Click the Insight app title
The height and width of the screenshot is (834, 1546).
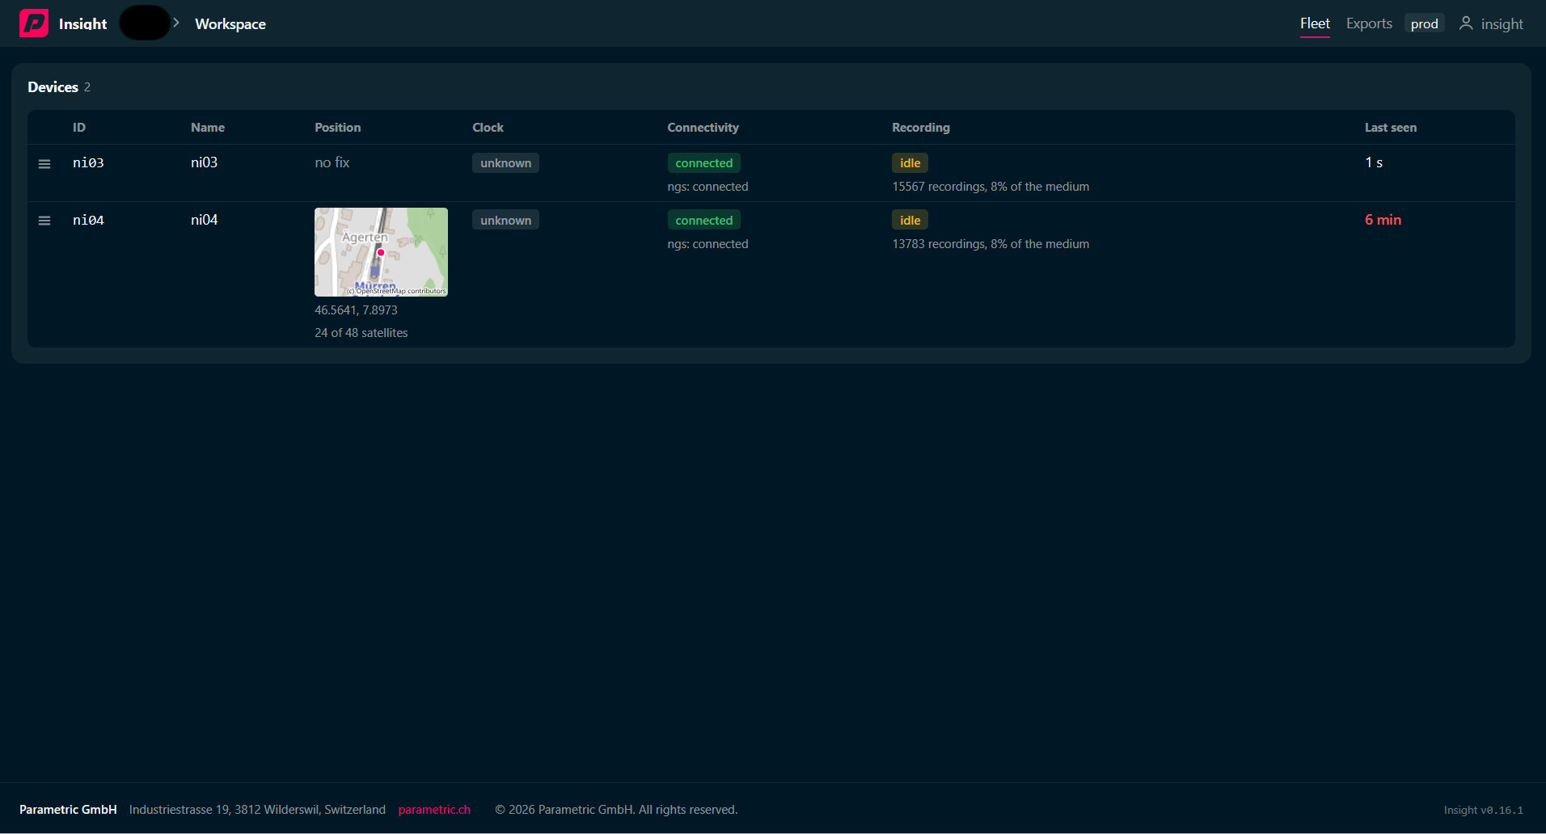point(82,24)
